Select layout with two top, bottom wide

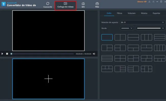click(147, 48)
